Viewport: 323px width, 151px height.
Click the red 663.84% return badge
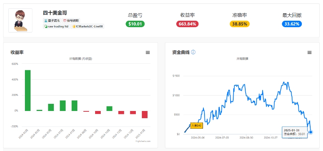[x=187, y=24]
